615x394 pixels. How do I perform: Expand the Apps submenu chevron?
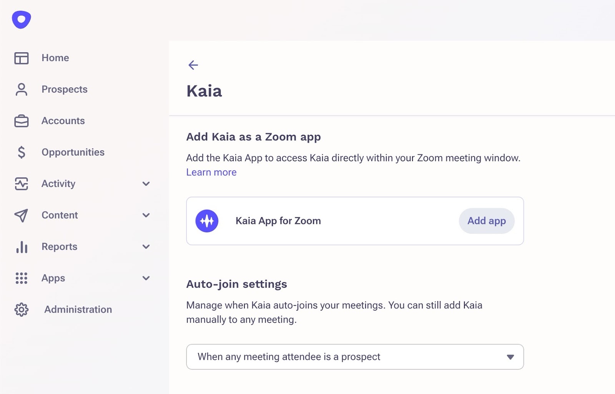pos(146,278)
